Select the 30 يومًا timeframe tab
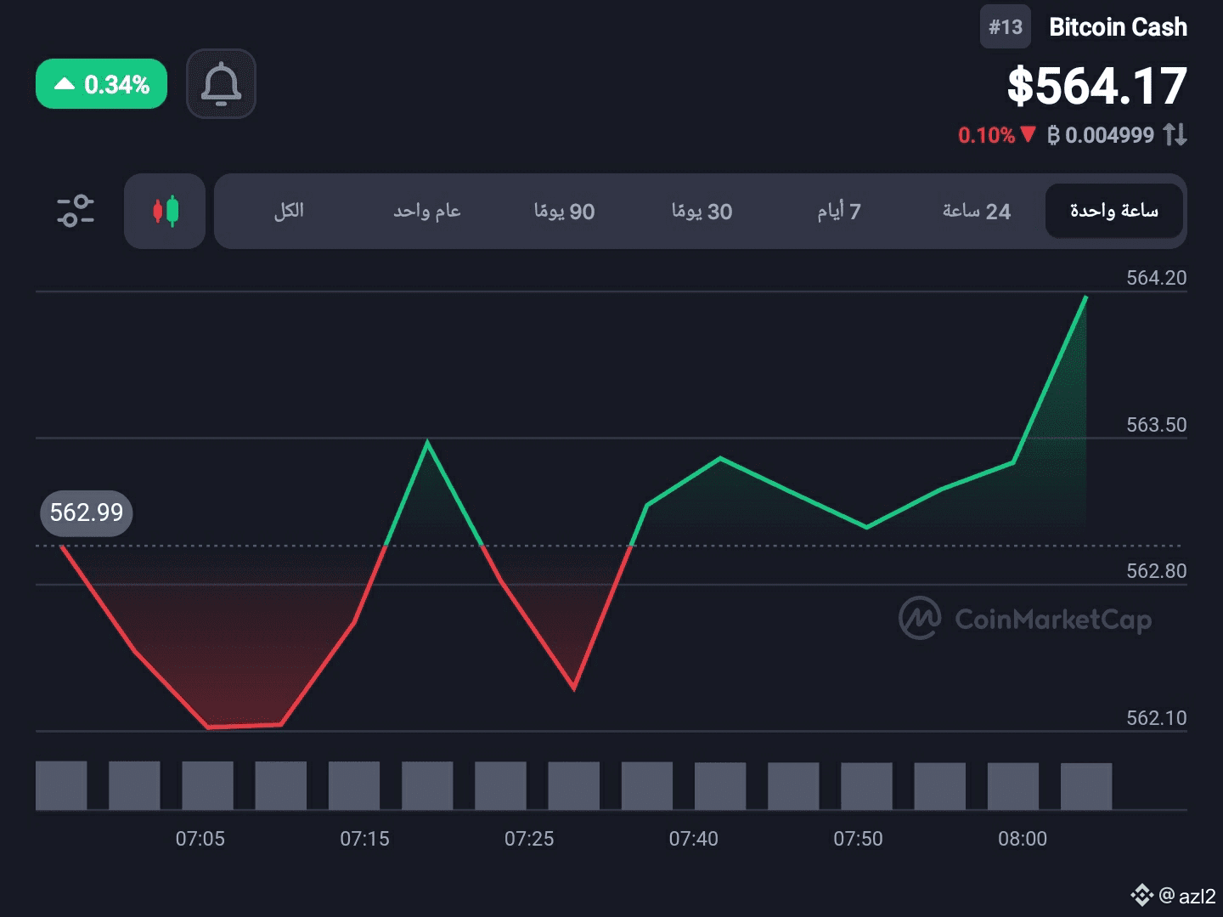The width and height of the screenshot is (1223, 917). pos(702,211)
